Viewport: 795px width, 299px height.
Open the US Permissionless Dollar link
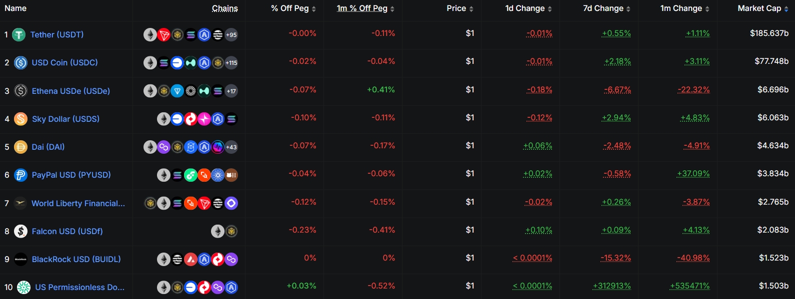pyautogui.click(x=79, y=288)
